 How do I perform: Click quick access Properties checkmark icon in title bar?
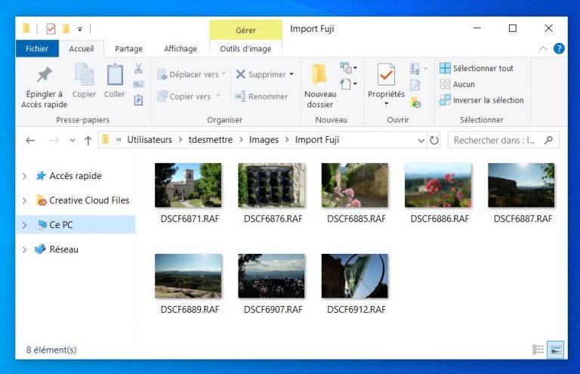click(x=51, y=29)
